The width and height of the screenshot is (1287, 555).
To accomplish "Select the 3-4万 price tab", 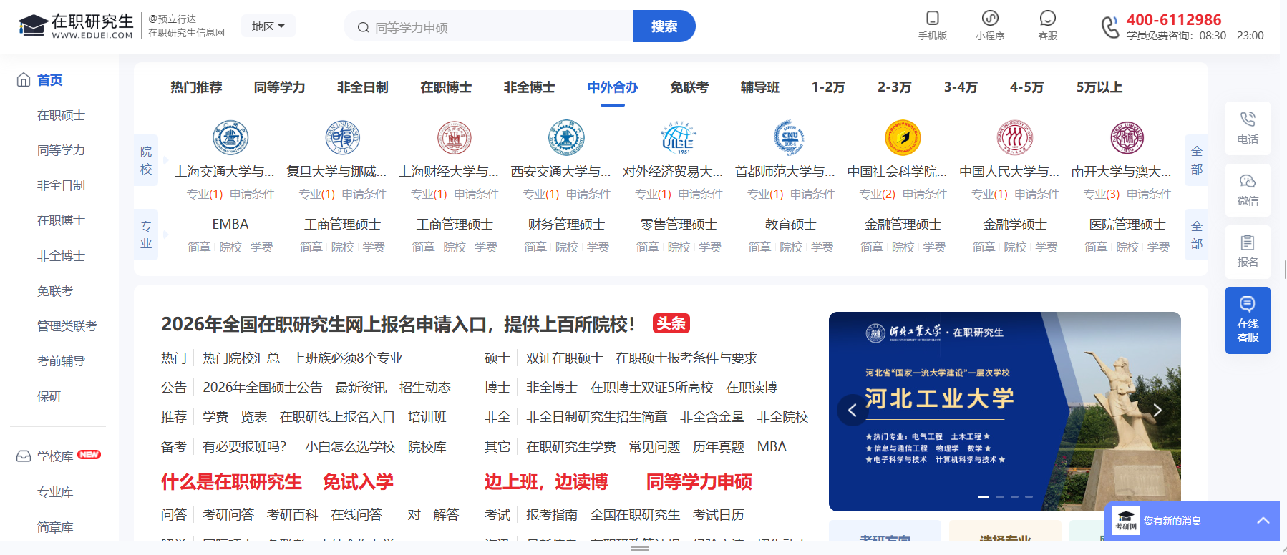I will [961, 87].
